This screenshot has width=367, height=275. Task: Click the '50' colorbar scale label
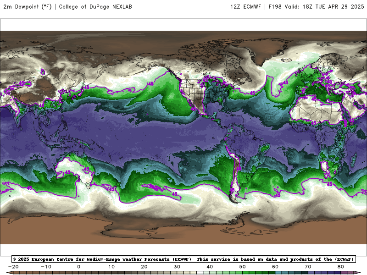coord(243,267)
